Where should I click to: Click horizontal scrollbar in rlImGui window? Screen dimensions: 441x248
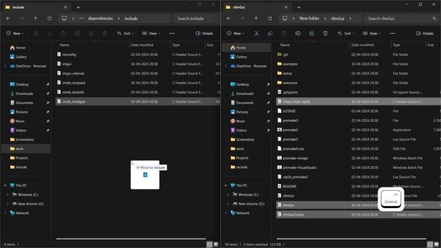click(351, 239)
